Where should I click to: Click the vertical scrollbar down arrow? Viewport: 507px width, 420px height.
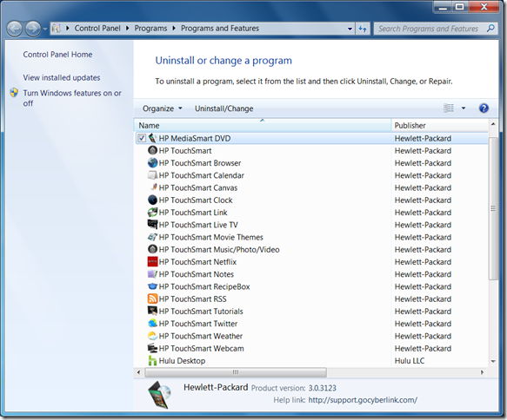pyautogui.click(x=493, y=361)
